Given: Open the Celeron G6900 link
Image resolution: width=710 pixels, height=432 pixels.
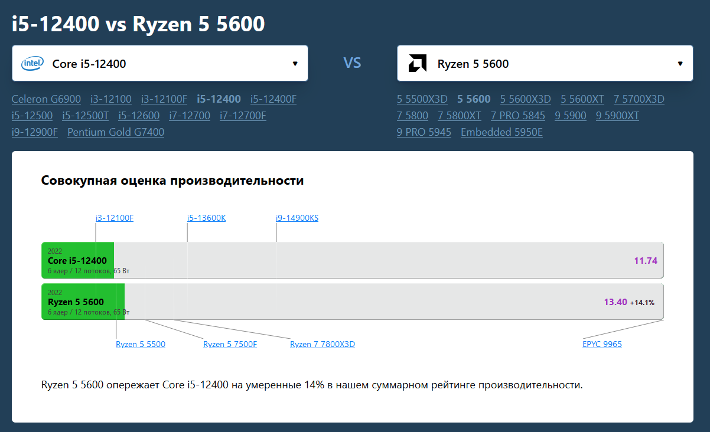Looking at the screenshot, I should (46, 99).
